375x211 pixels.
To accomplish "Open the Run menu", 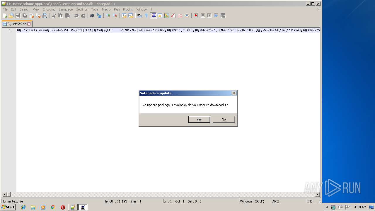I will (x=117, y=9).
